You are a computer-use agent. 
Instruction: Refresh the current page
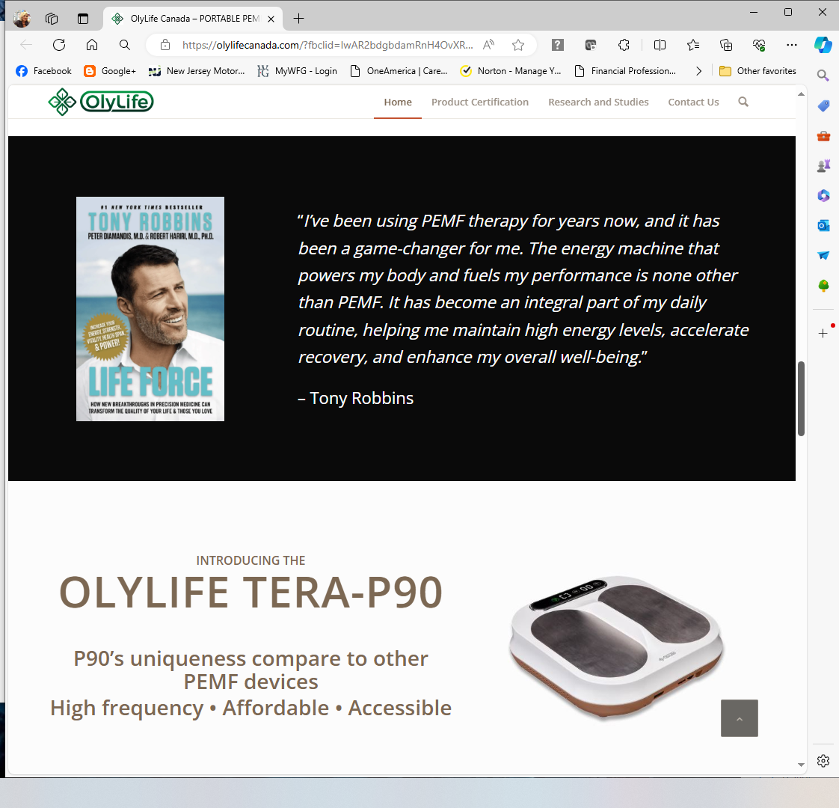pyautogui.click(x=59, y=45)
